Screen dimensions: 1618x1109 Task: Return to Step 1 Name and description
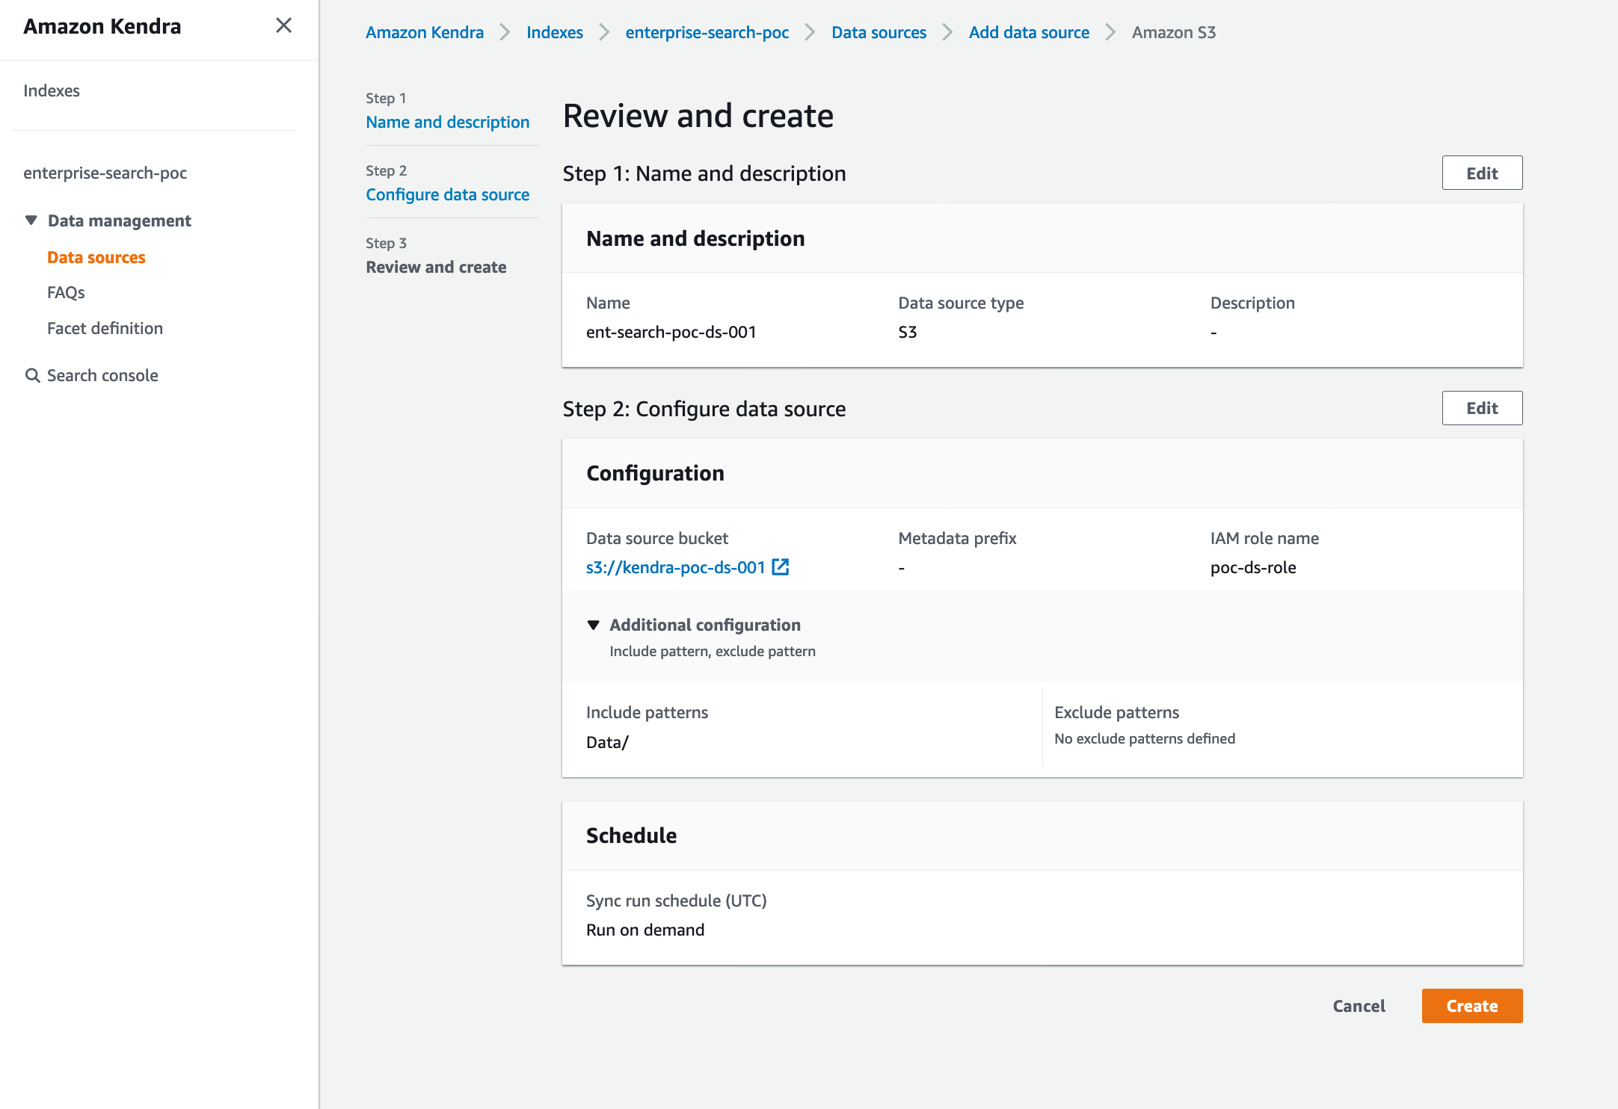(x=448, y=122)
